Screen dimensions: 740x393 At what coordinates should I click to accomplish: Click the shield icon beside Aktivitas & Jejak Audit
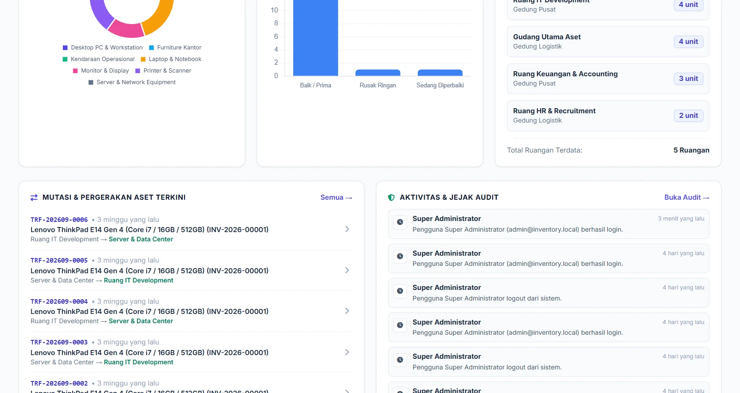(391, 197)
